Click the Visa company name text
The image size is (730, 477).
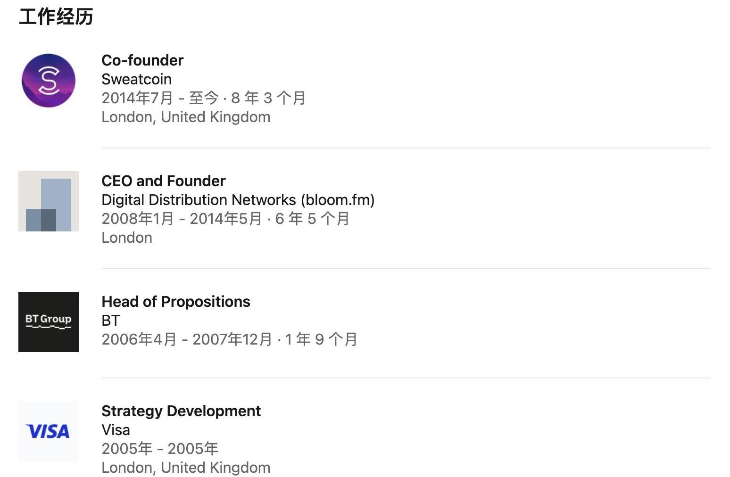(116, 430)
